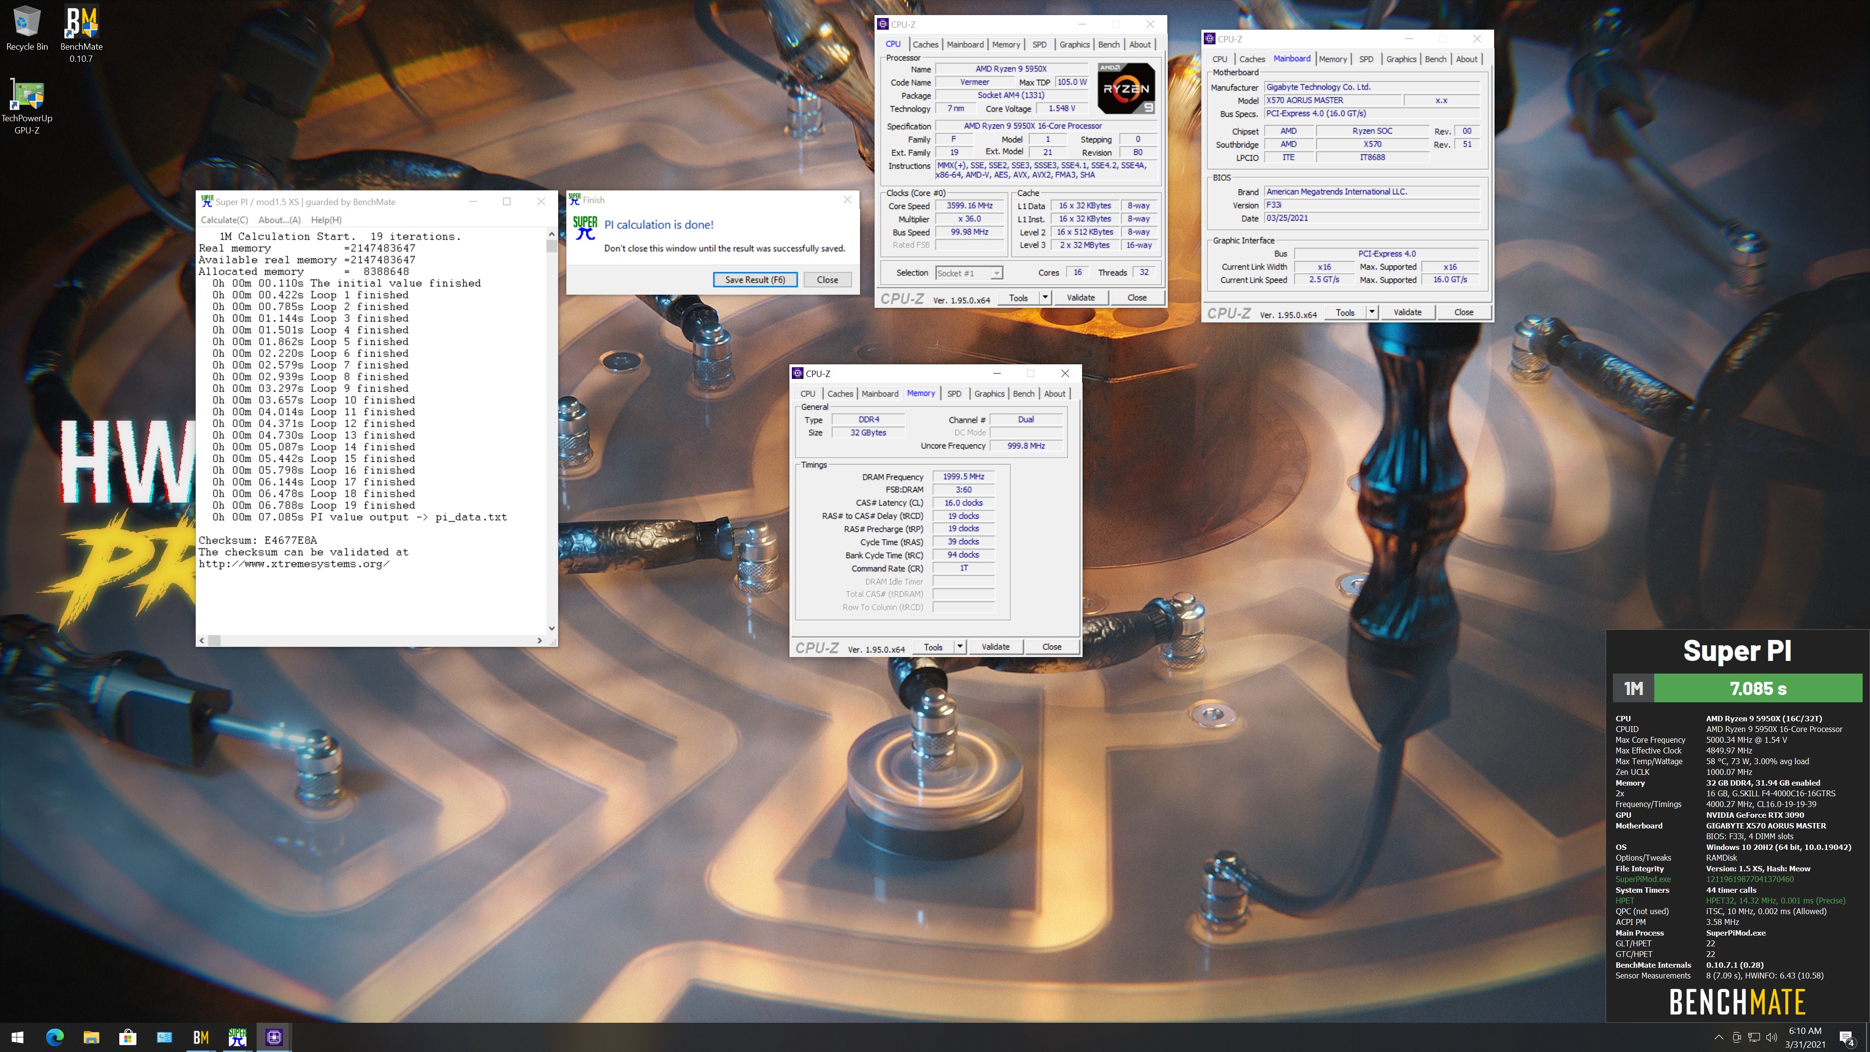Switch to Super PI on the taskbar
Viewport: 1870px width, 1052px height.
[x=237, y=1037]
